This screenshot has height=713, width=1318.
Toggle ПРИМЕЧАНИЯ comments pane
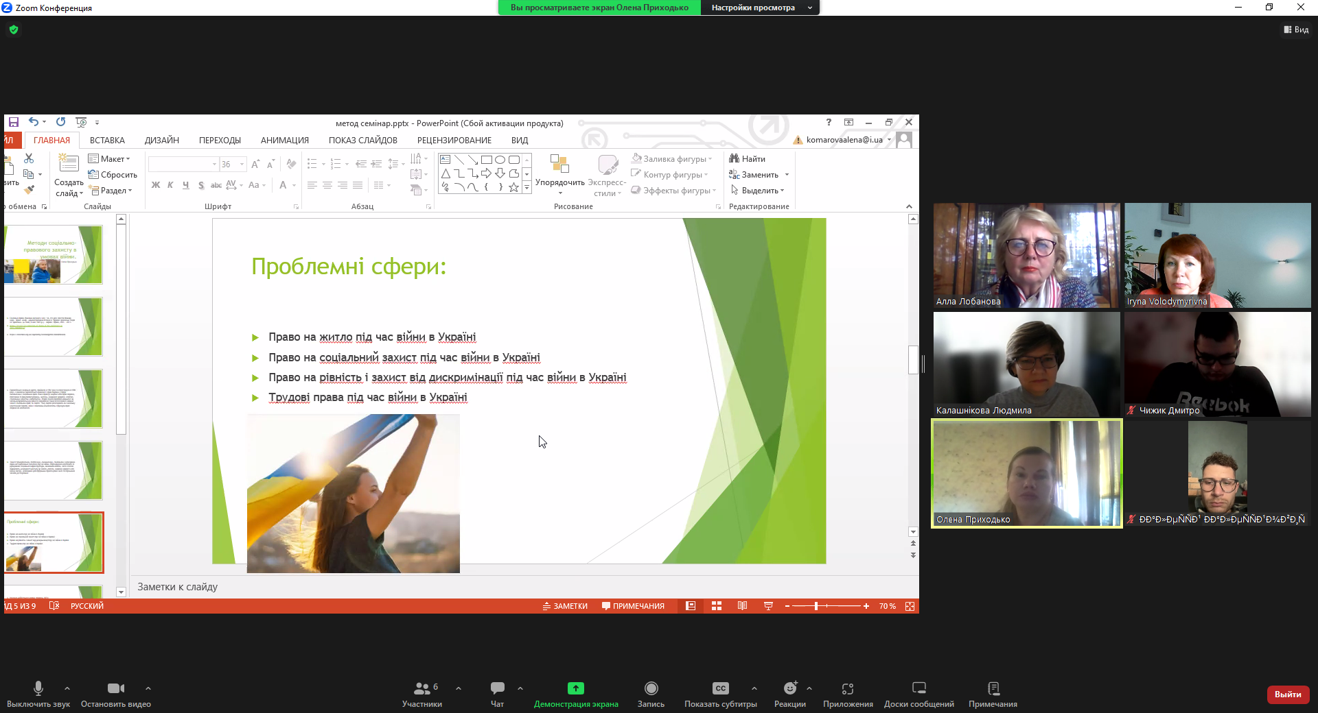pos(633,606)
